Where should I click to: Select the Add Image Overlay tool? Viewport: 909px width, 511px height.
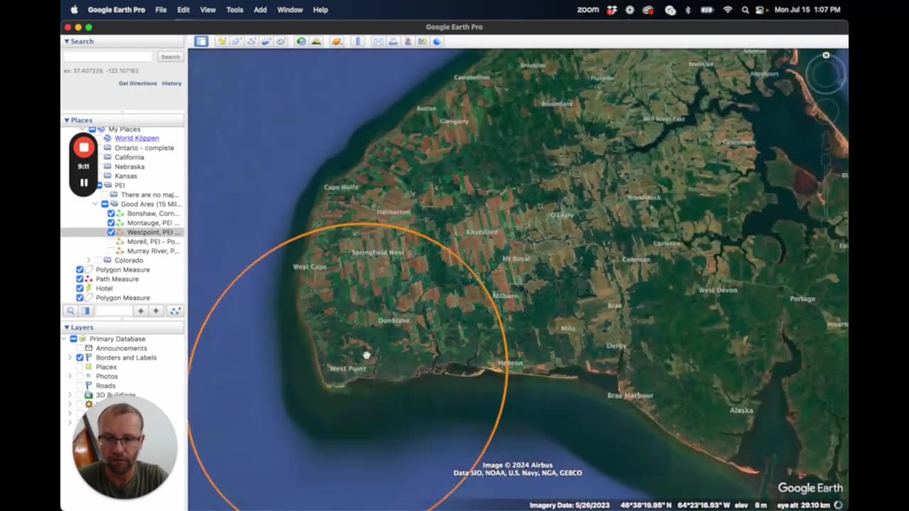(x=266, y=41)
